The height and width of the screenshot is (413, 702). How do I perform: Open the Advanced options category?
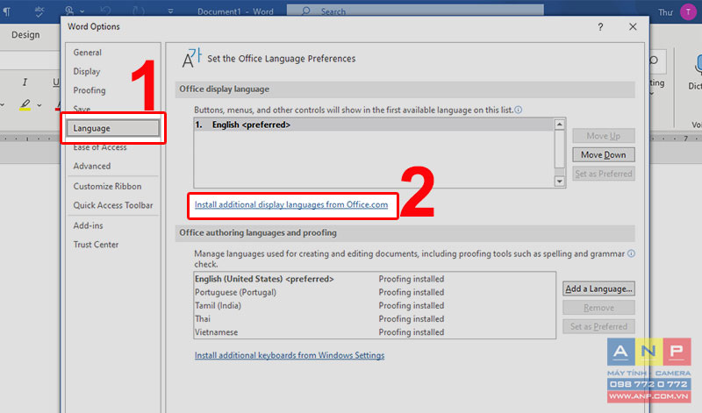92,166
